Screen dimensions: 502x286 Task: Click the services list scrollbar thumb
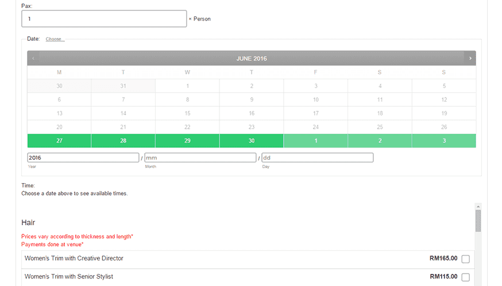478,221
